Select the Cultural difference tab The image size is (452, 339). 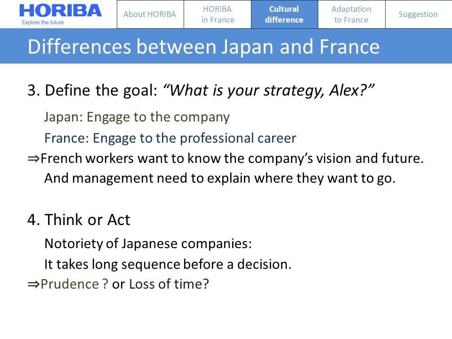[284, 14]
